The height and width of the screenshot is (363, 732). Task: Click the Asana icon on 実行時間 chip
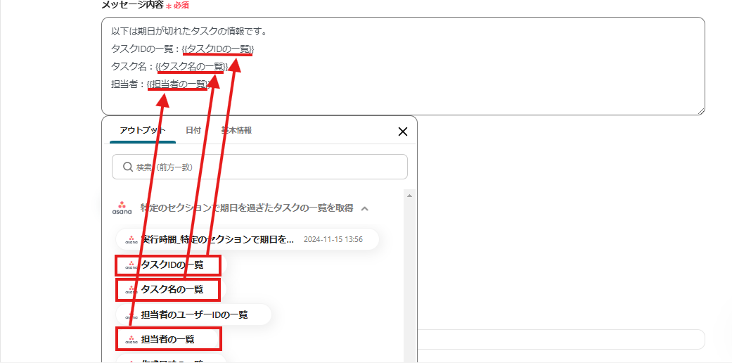131,240
